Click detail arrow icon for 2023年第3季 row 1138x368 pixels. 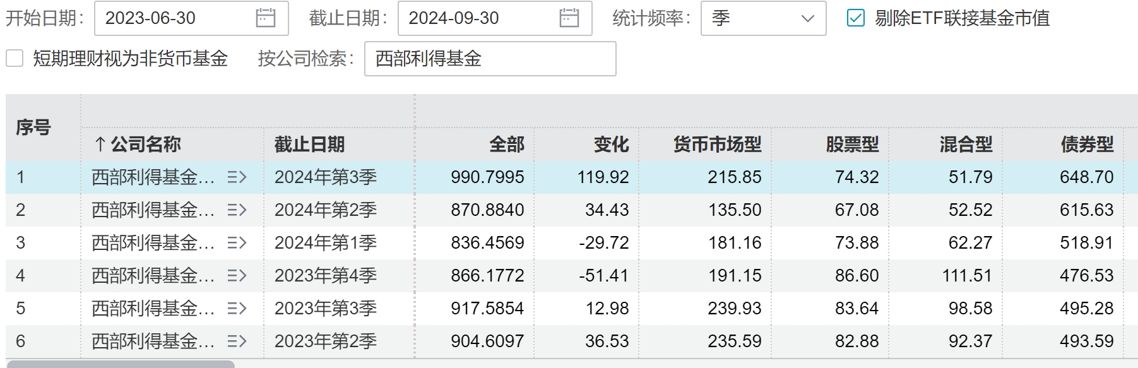[237, 309]
